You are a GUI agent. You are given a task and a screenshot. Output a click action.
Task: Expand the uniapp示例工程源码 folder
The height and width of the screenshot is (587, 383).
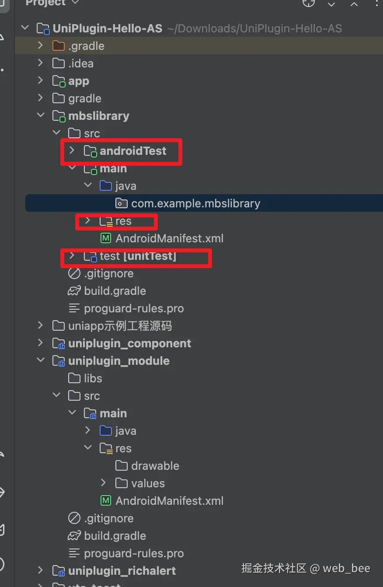tap(41, 325)
